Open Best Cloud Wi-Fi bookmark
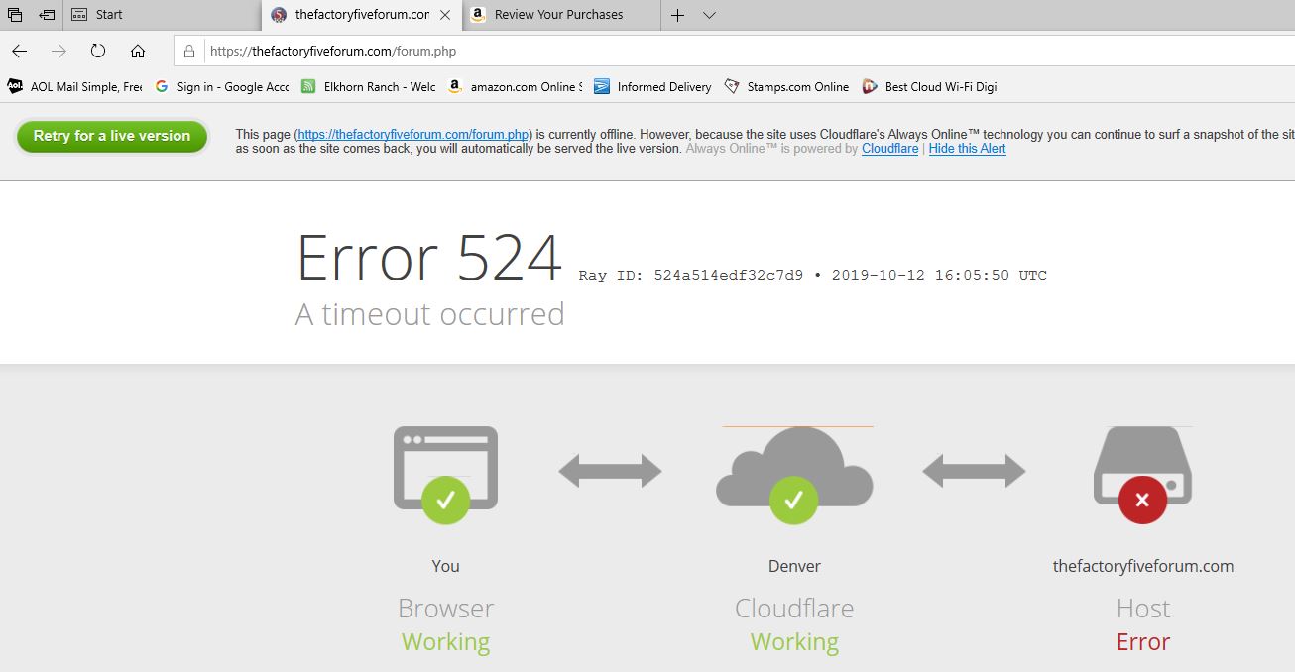This screenshot has height=672, width=1295. coord(930,87)
